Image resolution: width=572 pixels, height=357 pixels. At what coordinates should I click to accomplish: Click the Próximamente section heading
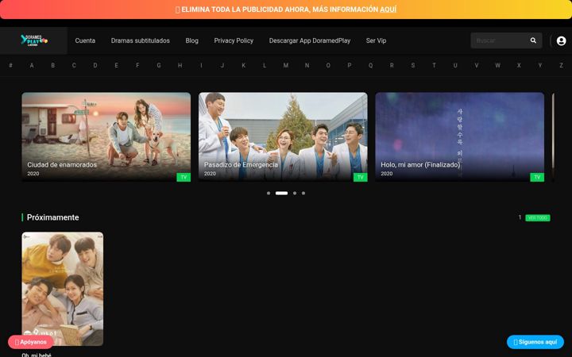pyautogui.click(x=53, y=217)
